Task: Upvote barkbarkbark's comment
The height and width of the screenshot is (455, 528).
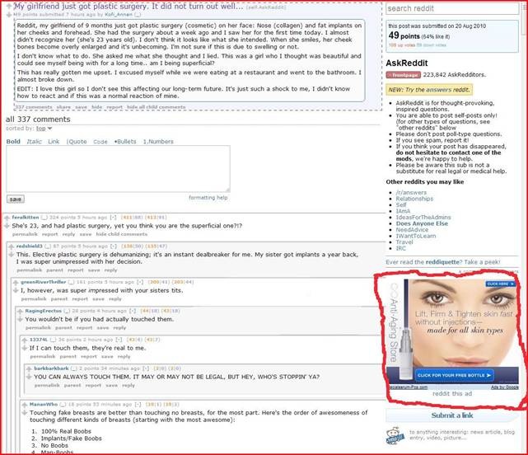Action: [29, 367]
